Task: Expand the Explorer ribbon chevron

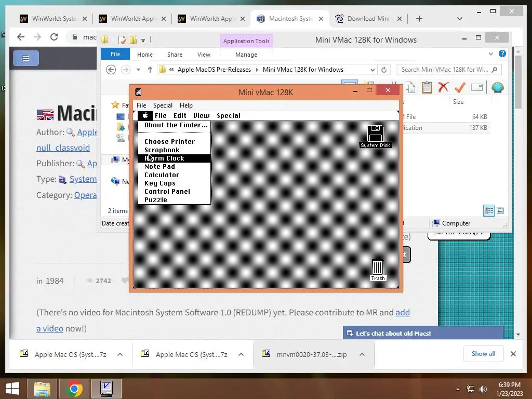Action: pyautogui.click(x=490, y=54)
